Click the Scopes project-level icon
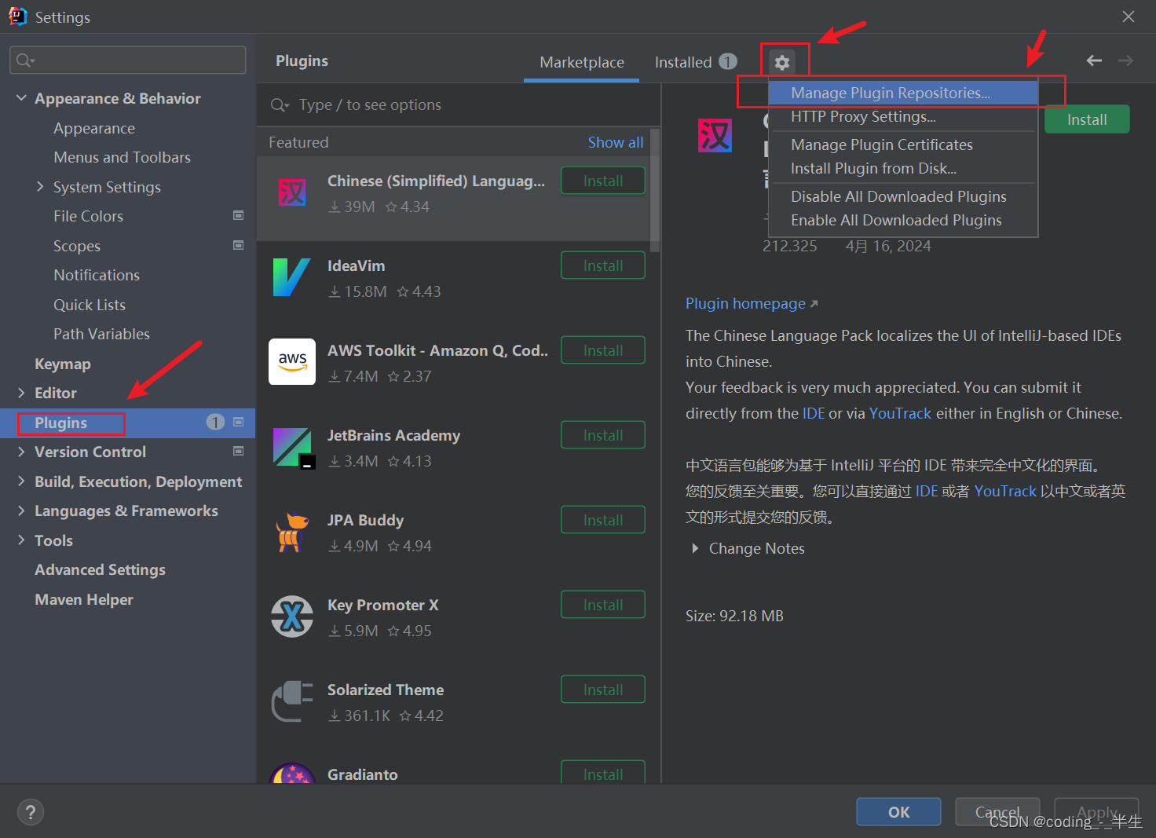This screenshot has height=838, width=1156. click(x=239, y=245)
